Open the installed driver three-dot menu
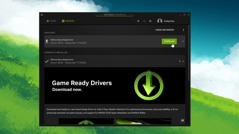The height and width of the screenshot is (134, 239). point(180,61)
